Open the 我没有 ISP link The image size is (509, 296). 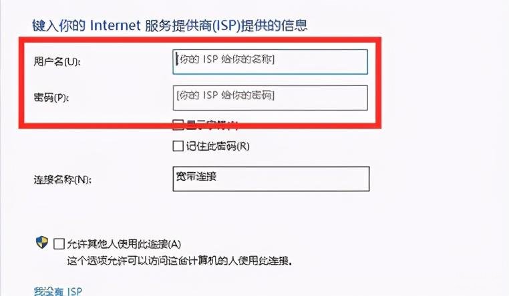pos(58,291)
